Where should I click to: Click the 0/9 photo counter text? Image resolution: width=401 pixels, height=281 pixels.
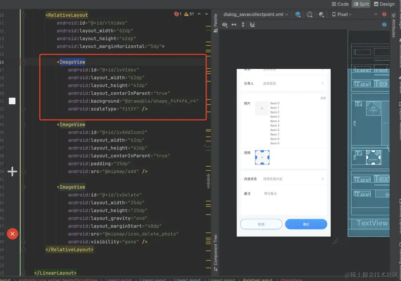click(323, 98)
